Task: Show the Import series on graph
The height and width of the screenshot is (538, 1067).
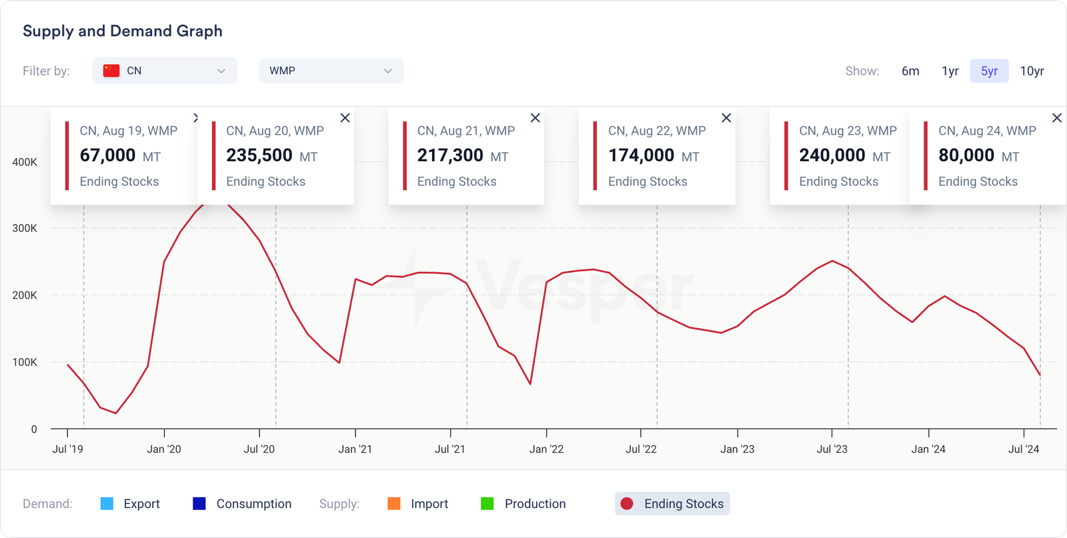Action: 418,504
